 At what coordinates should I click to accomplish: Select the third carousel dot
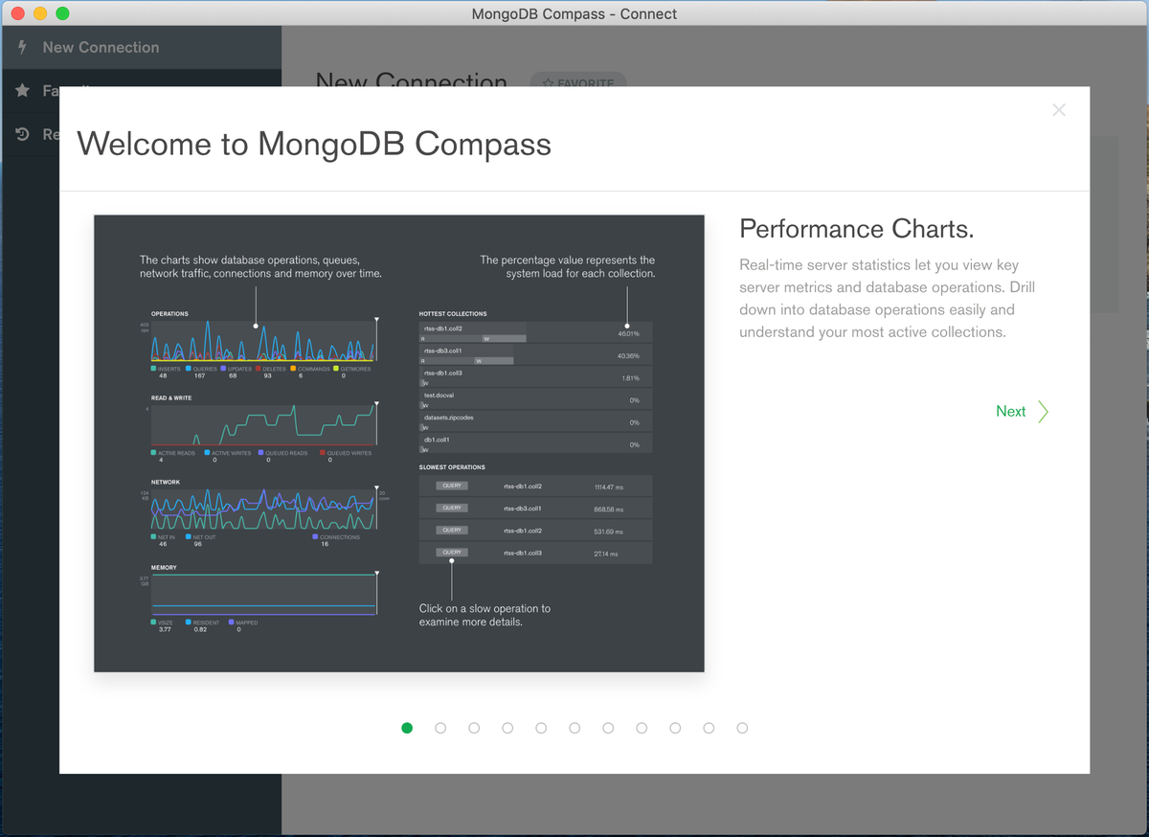pos(474,728)
